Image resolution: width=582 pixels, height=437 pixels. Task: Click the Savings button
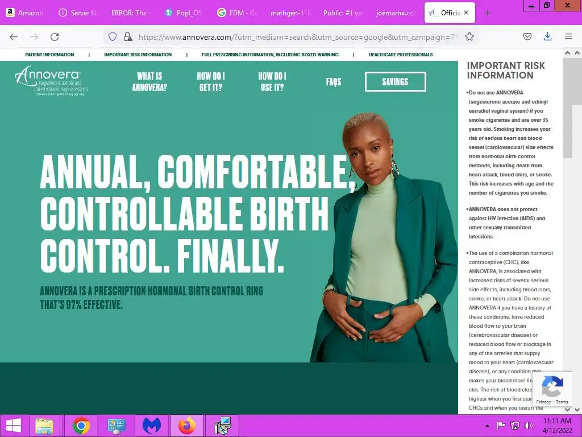[396, 82]
